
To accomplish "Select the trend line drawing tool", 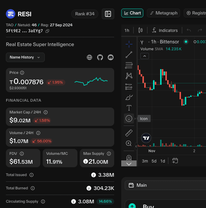I will click(x=129, y=55).
